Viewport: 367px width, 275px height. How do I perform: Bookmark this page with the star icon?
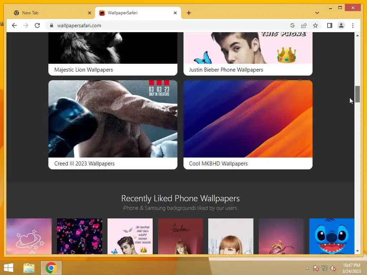pyautogui.click(x=315, y=25)
